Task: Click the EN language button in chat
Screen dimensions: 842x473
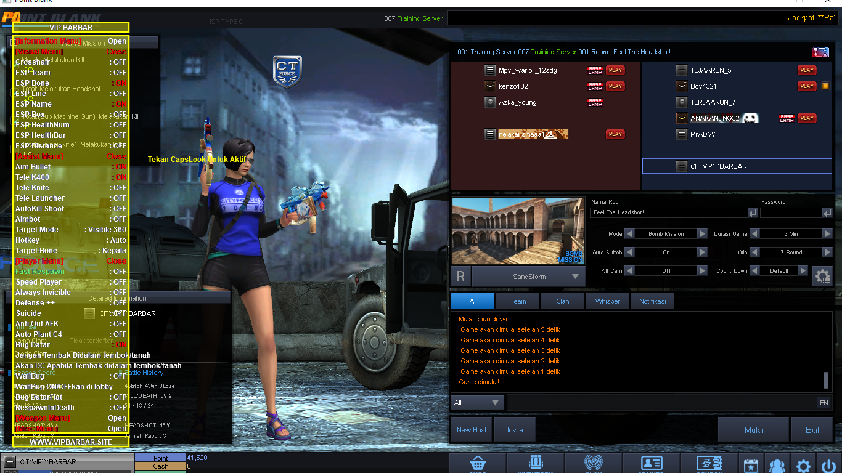Action: click(824, 403)
